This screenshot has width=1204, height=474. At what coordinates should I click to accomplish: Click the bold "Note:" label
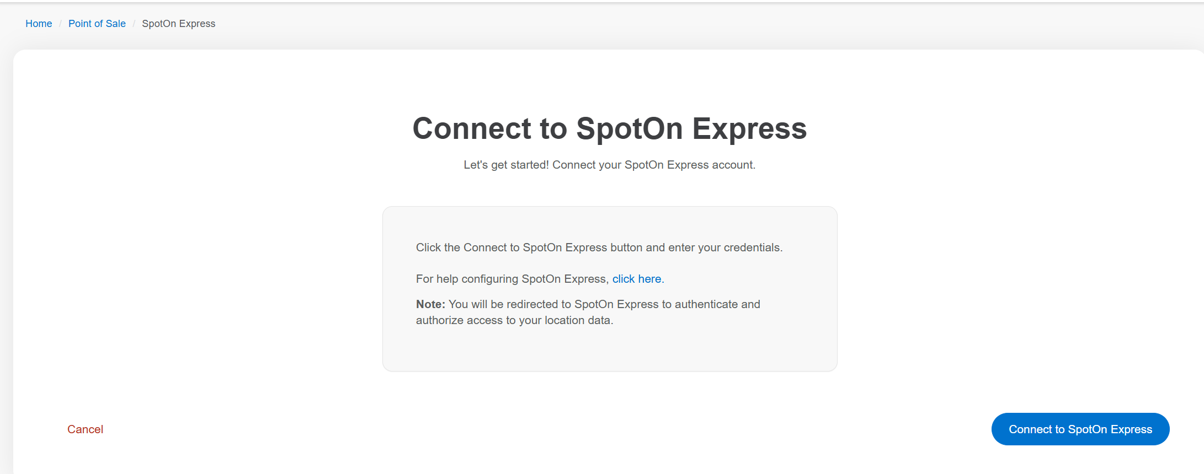[430, 304]
